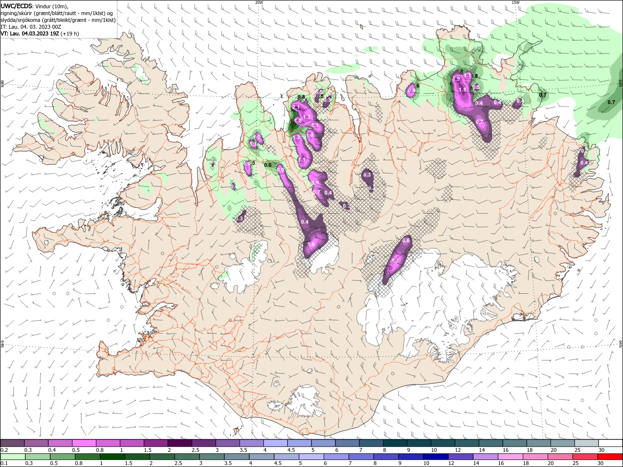The width and height of the screenshot is (623, 467).
Task: Click rain legend swatch between 2 and 2.5
Action: (x=162, y=457)
